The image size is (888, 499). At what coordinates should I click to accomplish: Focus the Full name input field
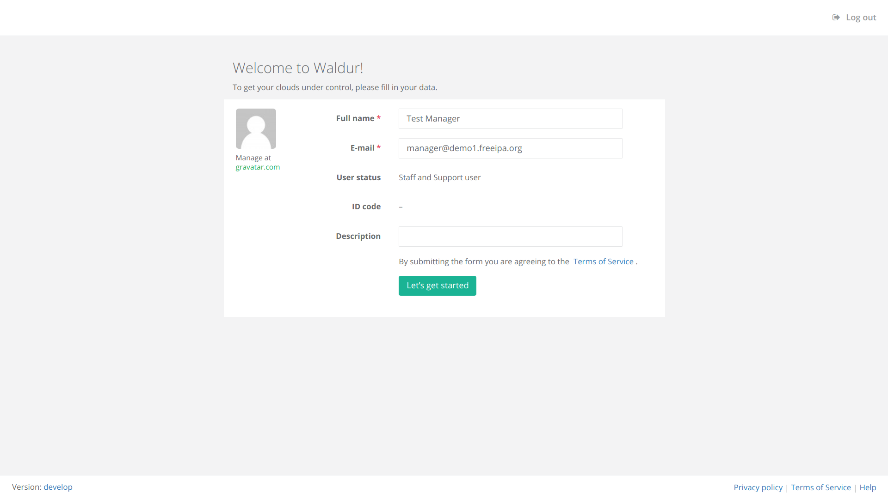click(510, 119)
